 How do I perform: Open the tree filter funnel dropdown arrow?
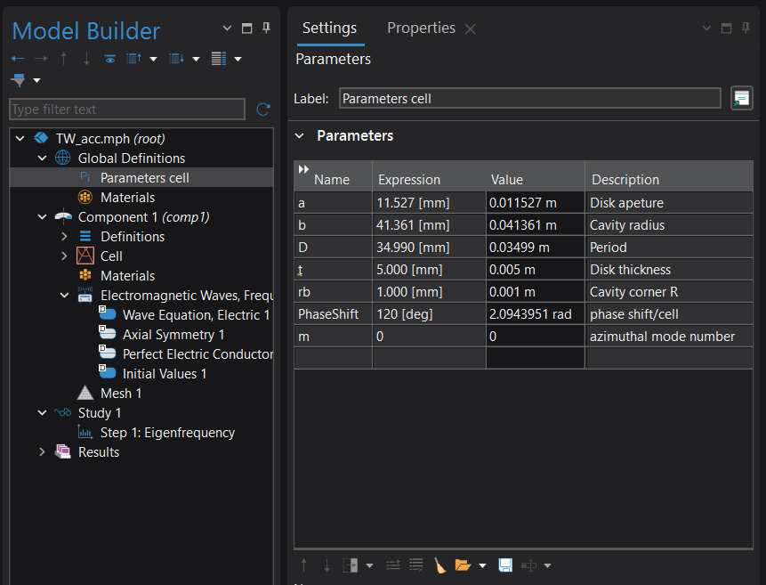tap(36, 81)
